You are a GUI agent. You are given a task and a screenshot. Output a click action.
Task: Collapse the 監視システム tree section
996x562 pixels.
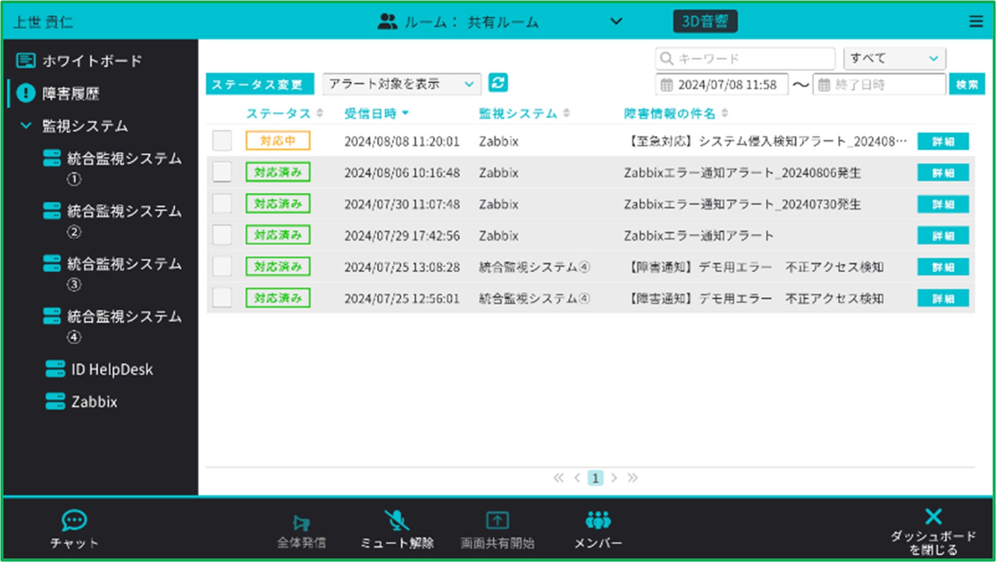pos(26,125)
